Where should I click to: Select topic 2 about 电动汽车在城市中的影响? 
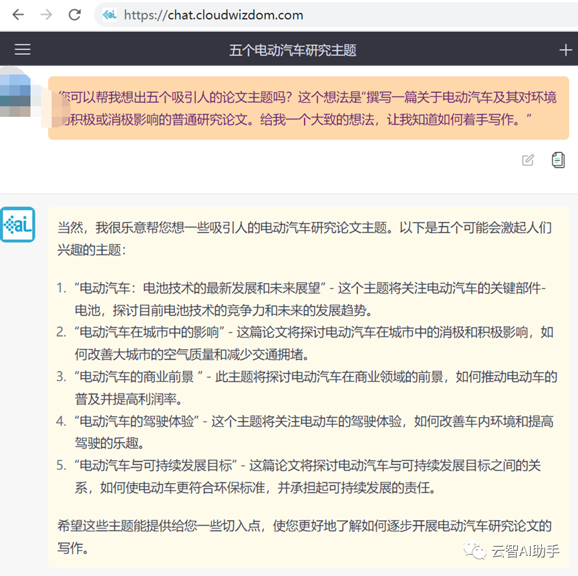305,343
